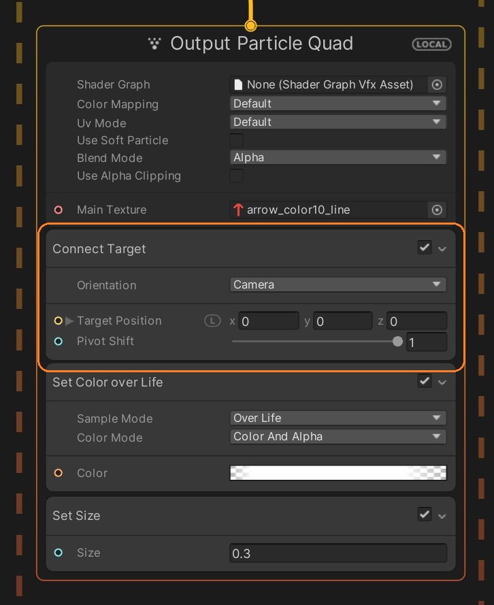Screen dimensions: 494x605
Task: Expand the Target Position foldout arrow
Action: tap(69, 321)
